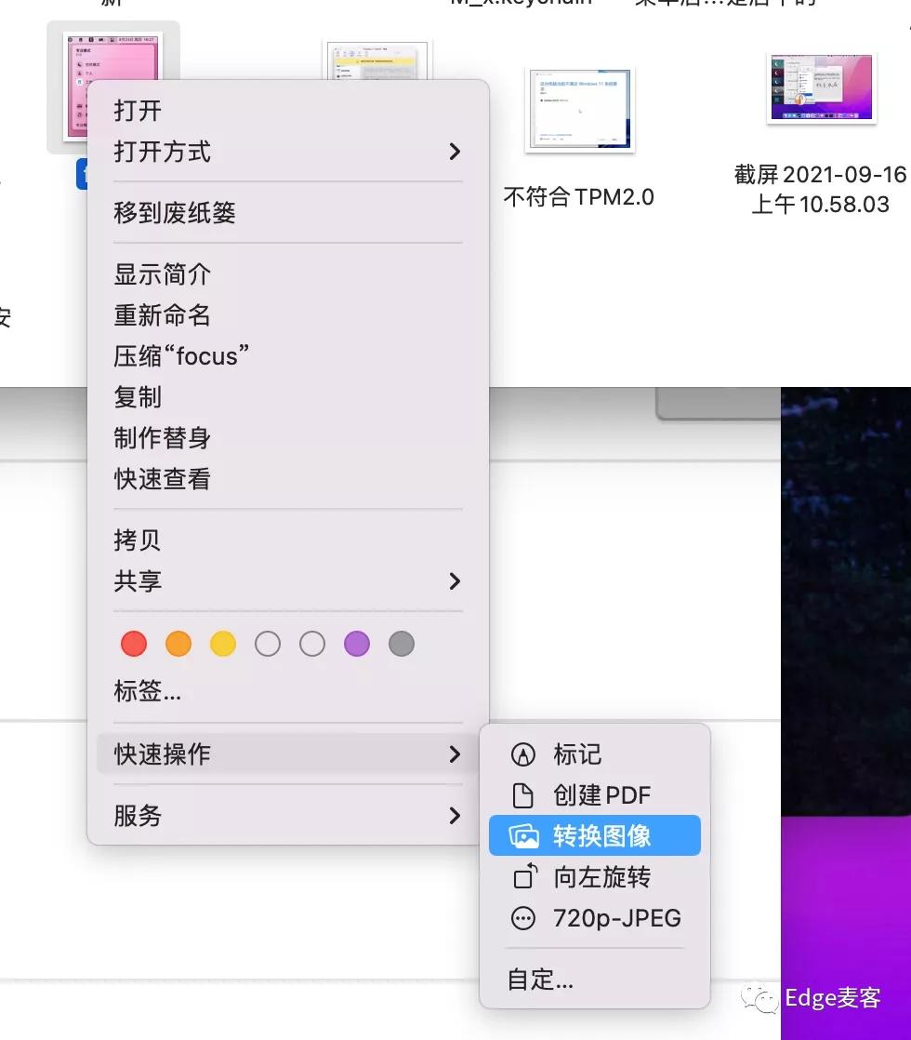Expand the 共享 submenu

[455, 580]
